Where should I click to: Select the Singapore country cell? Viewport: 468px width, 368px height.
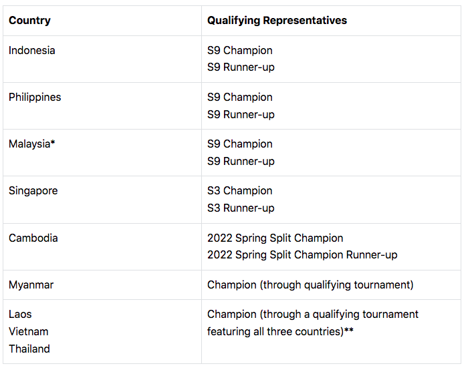102,200
